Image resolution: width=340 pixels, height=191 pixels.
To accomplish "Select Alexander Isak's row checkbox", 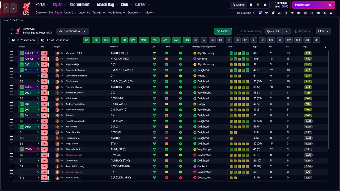I will (11, 149).
